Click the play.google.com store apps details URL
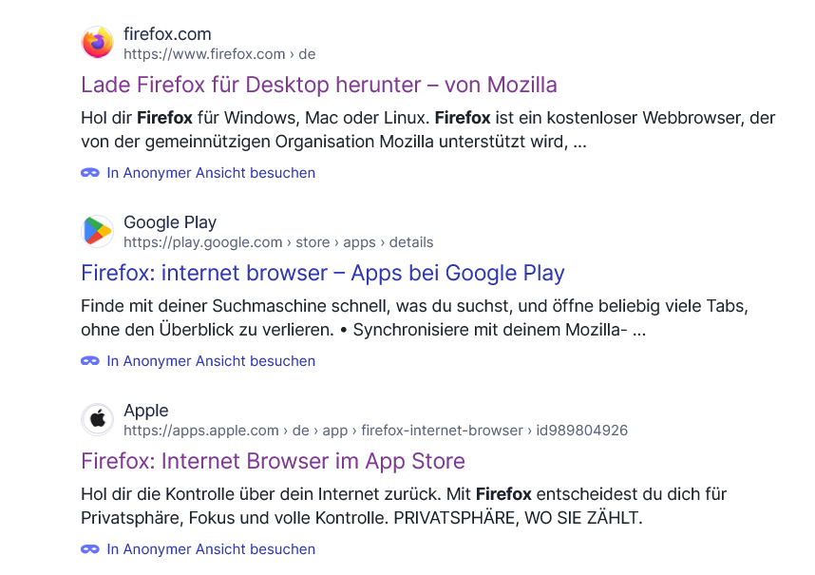Screen dimensions: 815x575 click(x=277, y=242)
